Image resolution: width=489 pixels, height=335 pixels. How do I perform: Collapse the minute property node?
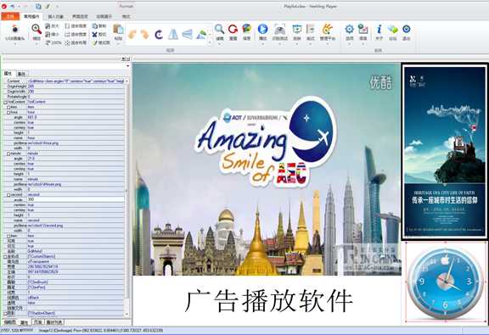coord(8,154)
